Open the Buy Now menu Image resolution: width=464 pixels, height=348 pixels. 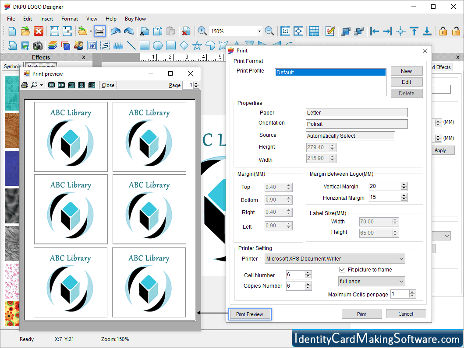[135, 19]
